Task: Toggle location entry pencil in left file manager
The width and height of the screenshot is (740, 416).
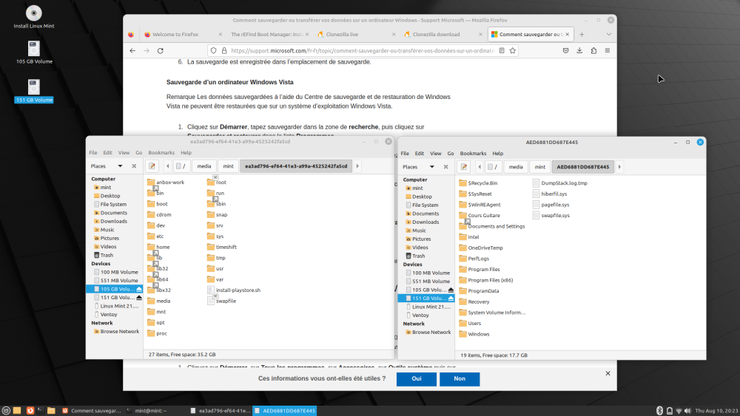Action: pyautogui.click(x=152, y=166)
